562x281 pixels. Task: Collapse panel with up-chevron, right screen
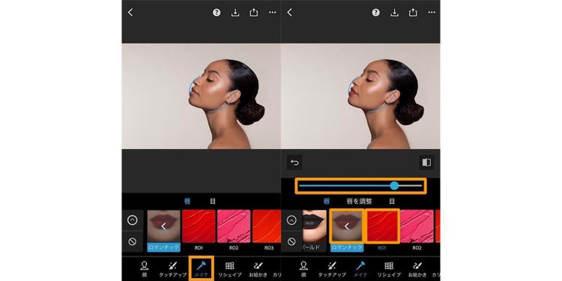291,220
